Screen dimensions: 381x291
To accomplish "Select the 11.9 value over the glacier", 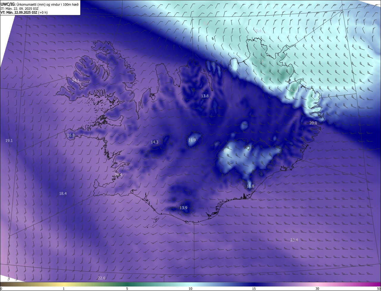I will (192, 140).
